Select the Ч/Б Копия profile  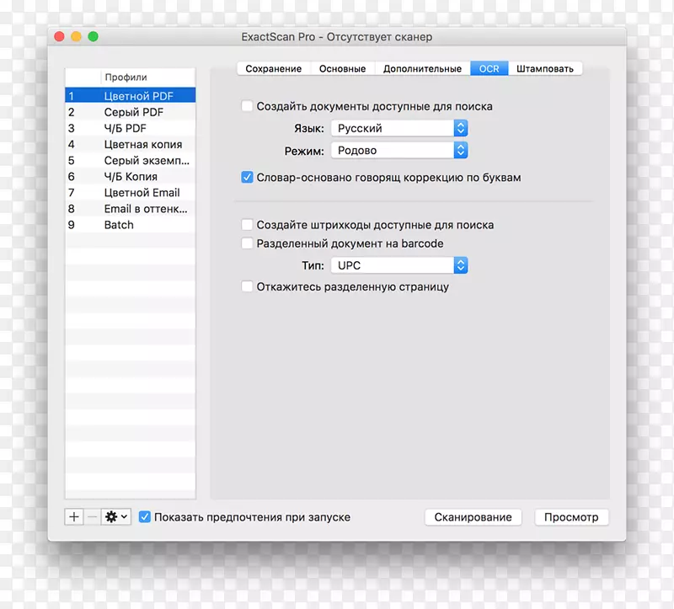[x=131, y=177]
